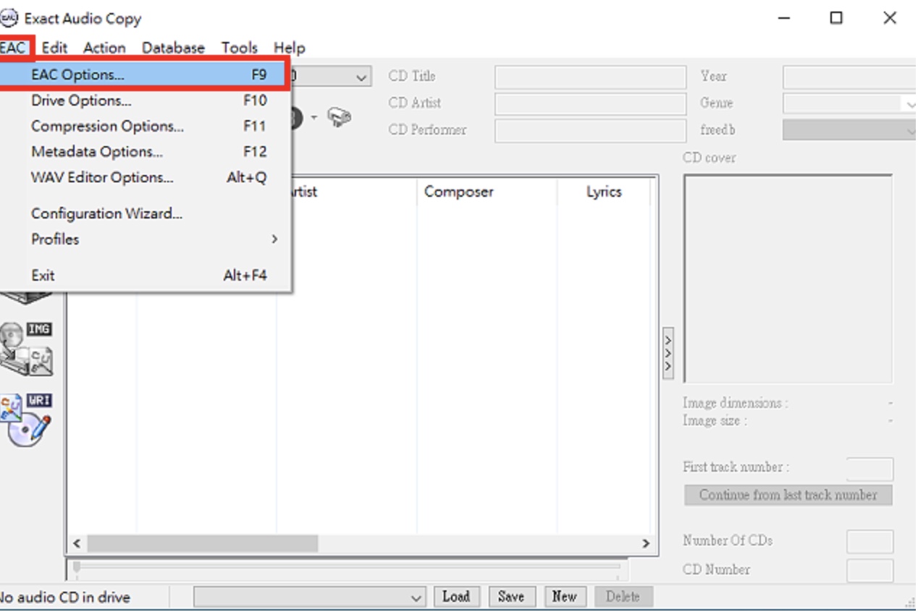Click the Composer column header

487,192
